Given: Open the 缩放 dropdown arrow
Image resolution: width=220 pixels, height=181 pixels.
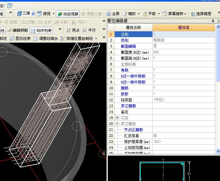Looking at the screenshot, I should click(x=139, y=14).
